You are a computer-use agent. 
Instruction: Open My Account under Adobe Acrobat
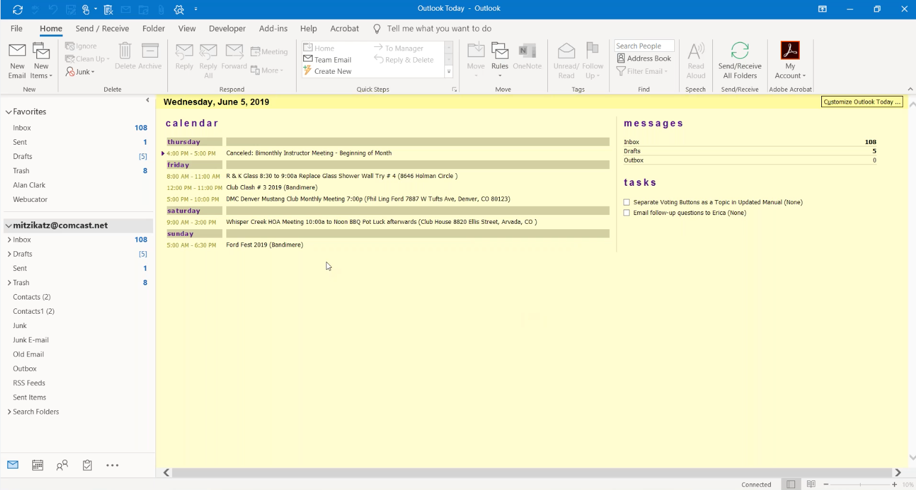(x=790, y=60)
